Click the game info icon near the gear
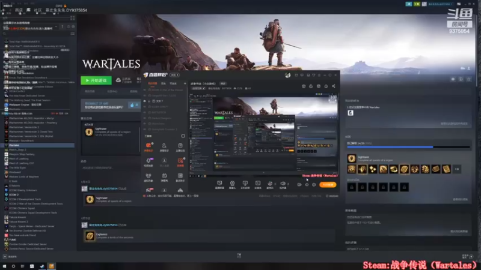Screen dimensions: 481x270 pyautogui.click(x=461, y=79)
